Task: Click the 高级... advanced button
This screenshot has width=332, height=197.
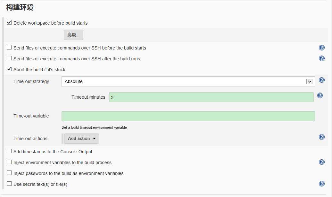Action: tap(73, 35)
